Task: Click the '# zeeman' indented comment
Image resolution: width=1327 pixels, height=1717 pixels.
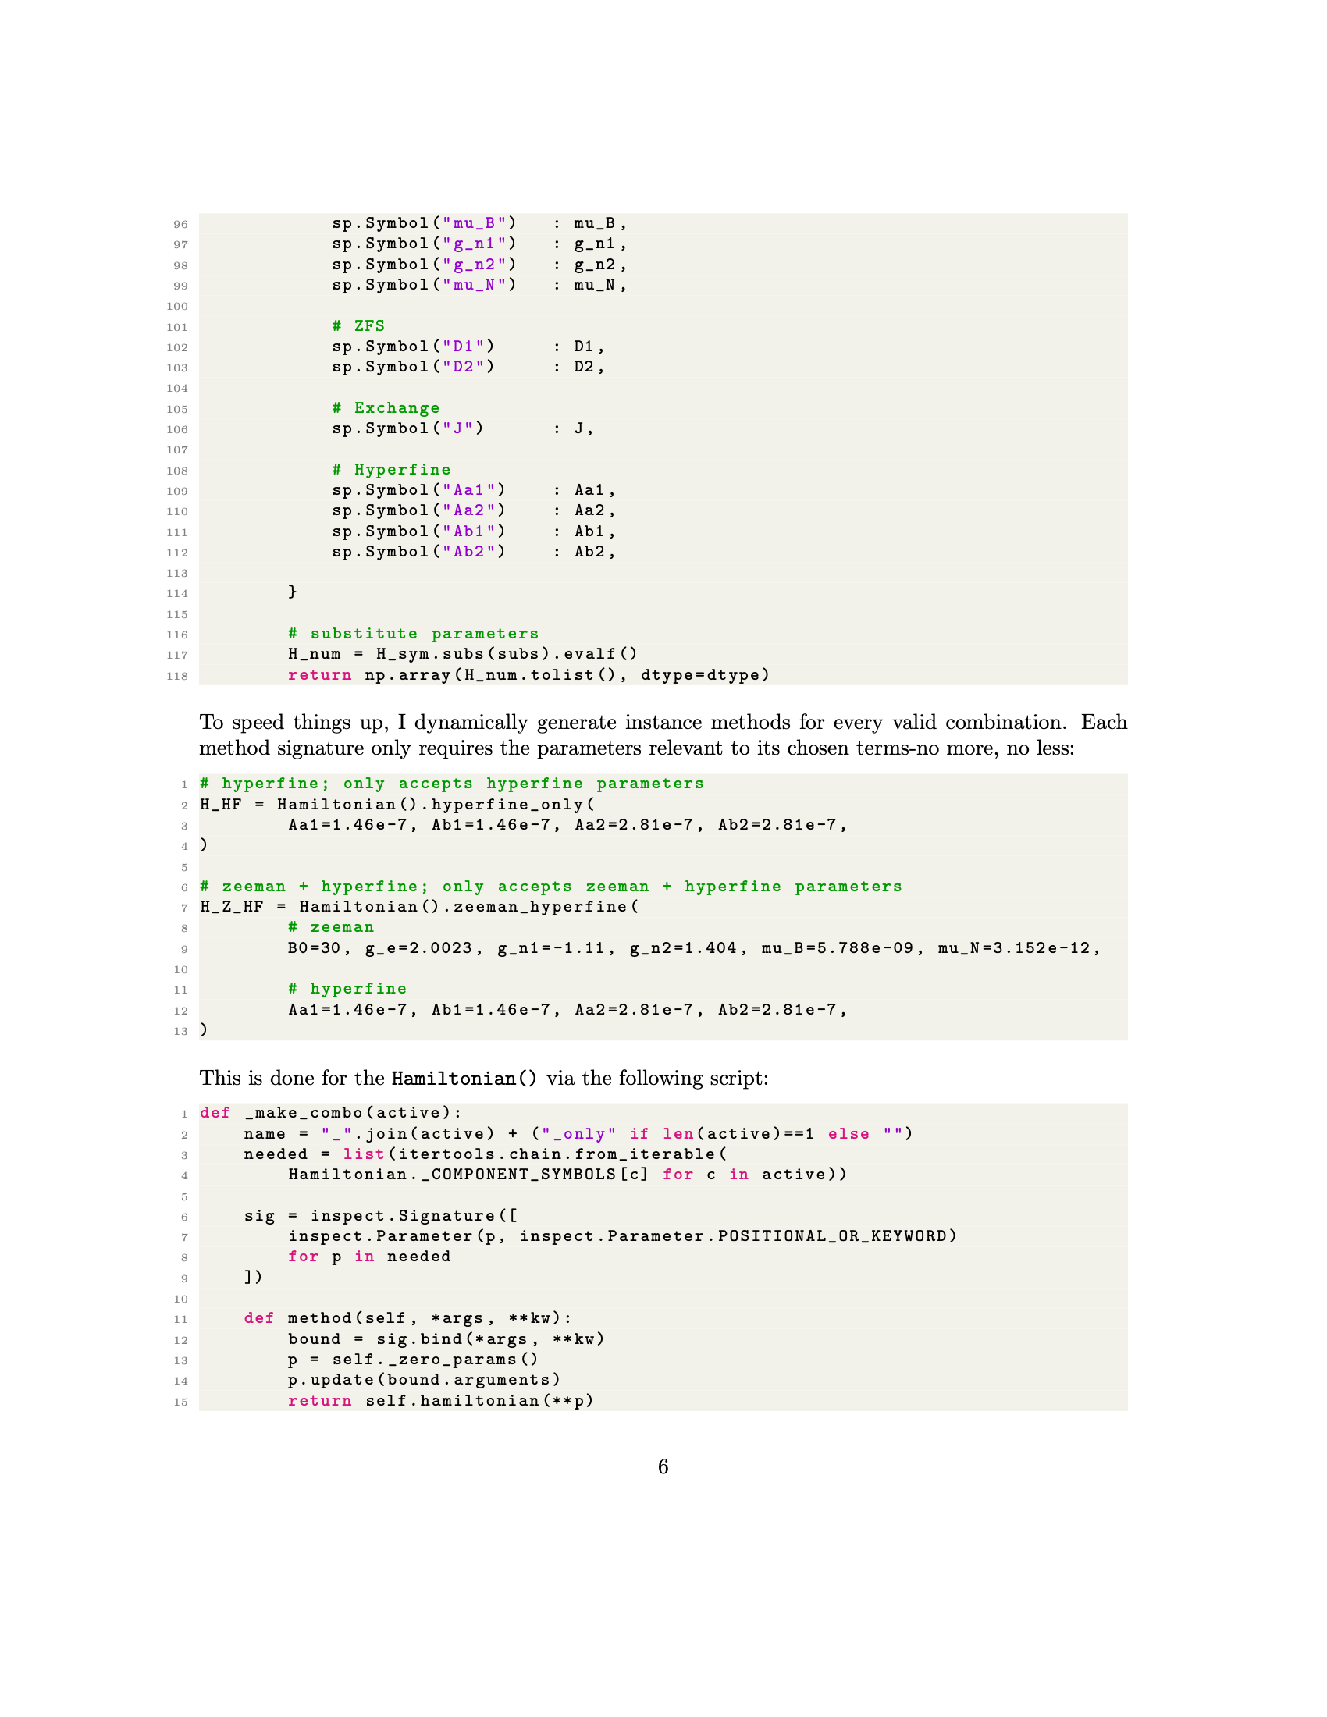Action: point(330,927)
